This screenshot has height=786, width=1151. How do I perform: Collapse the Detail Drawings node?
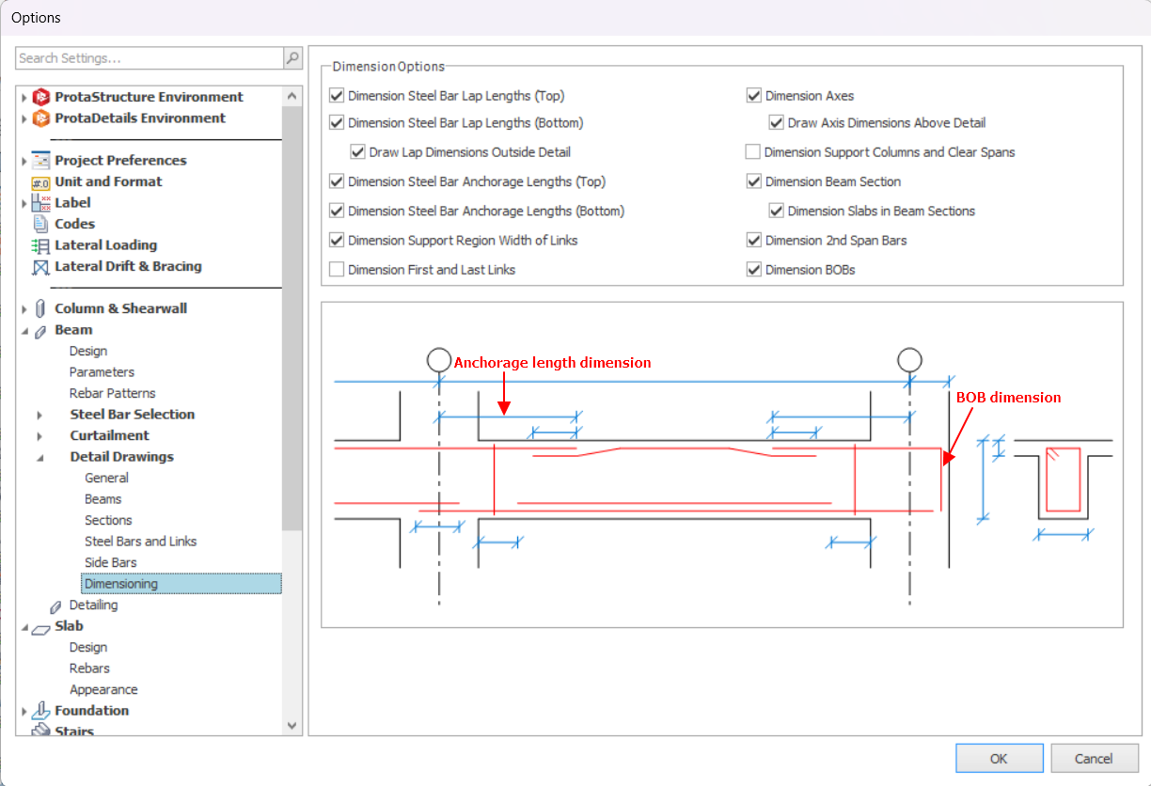click(x=39, y=458)
